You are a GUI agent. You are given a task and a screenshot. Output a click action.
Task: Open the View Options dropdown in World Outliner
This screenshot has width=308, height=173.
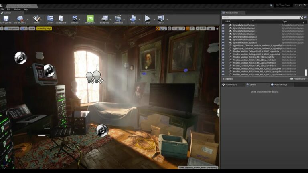(x=298, y=79)
